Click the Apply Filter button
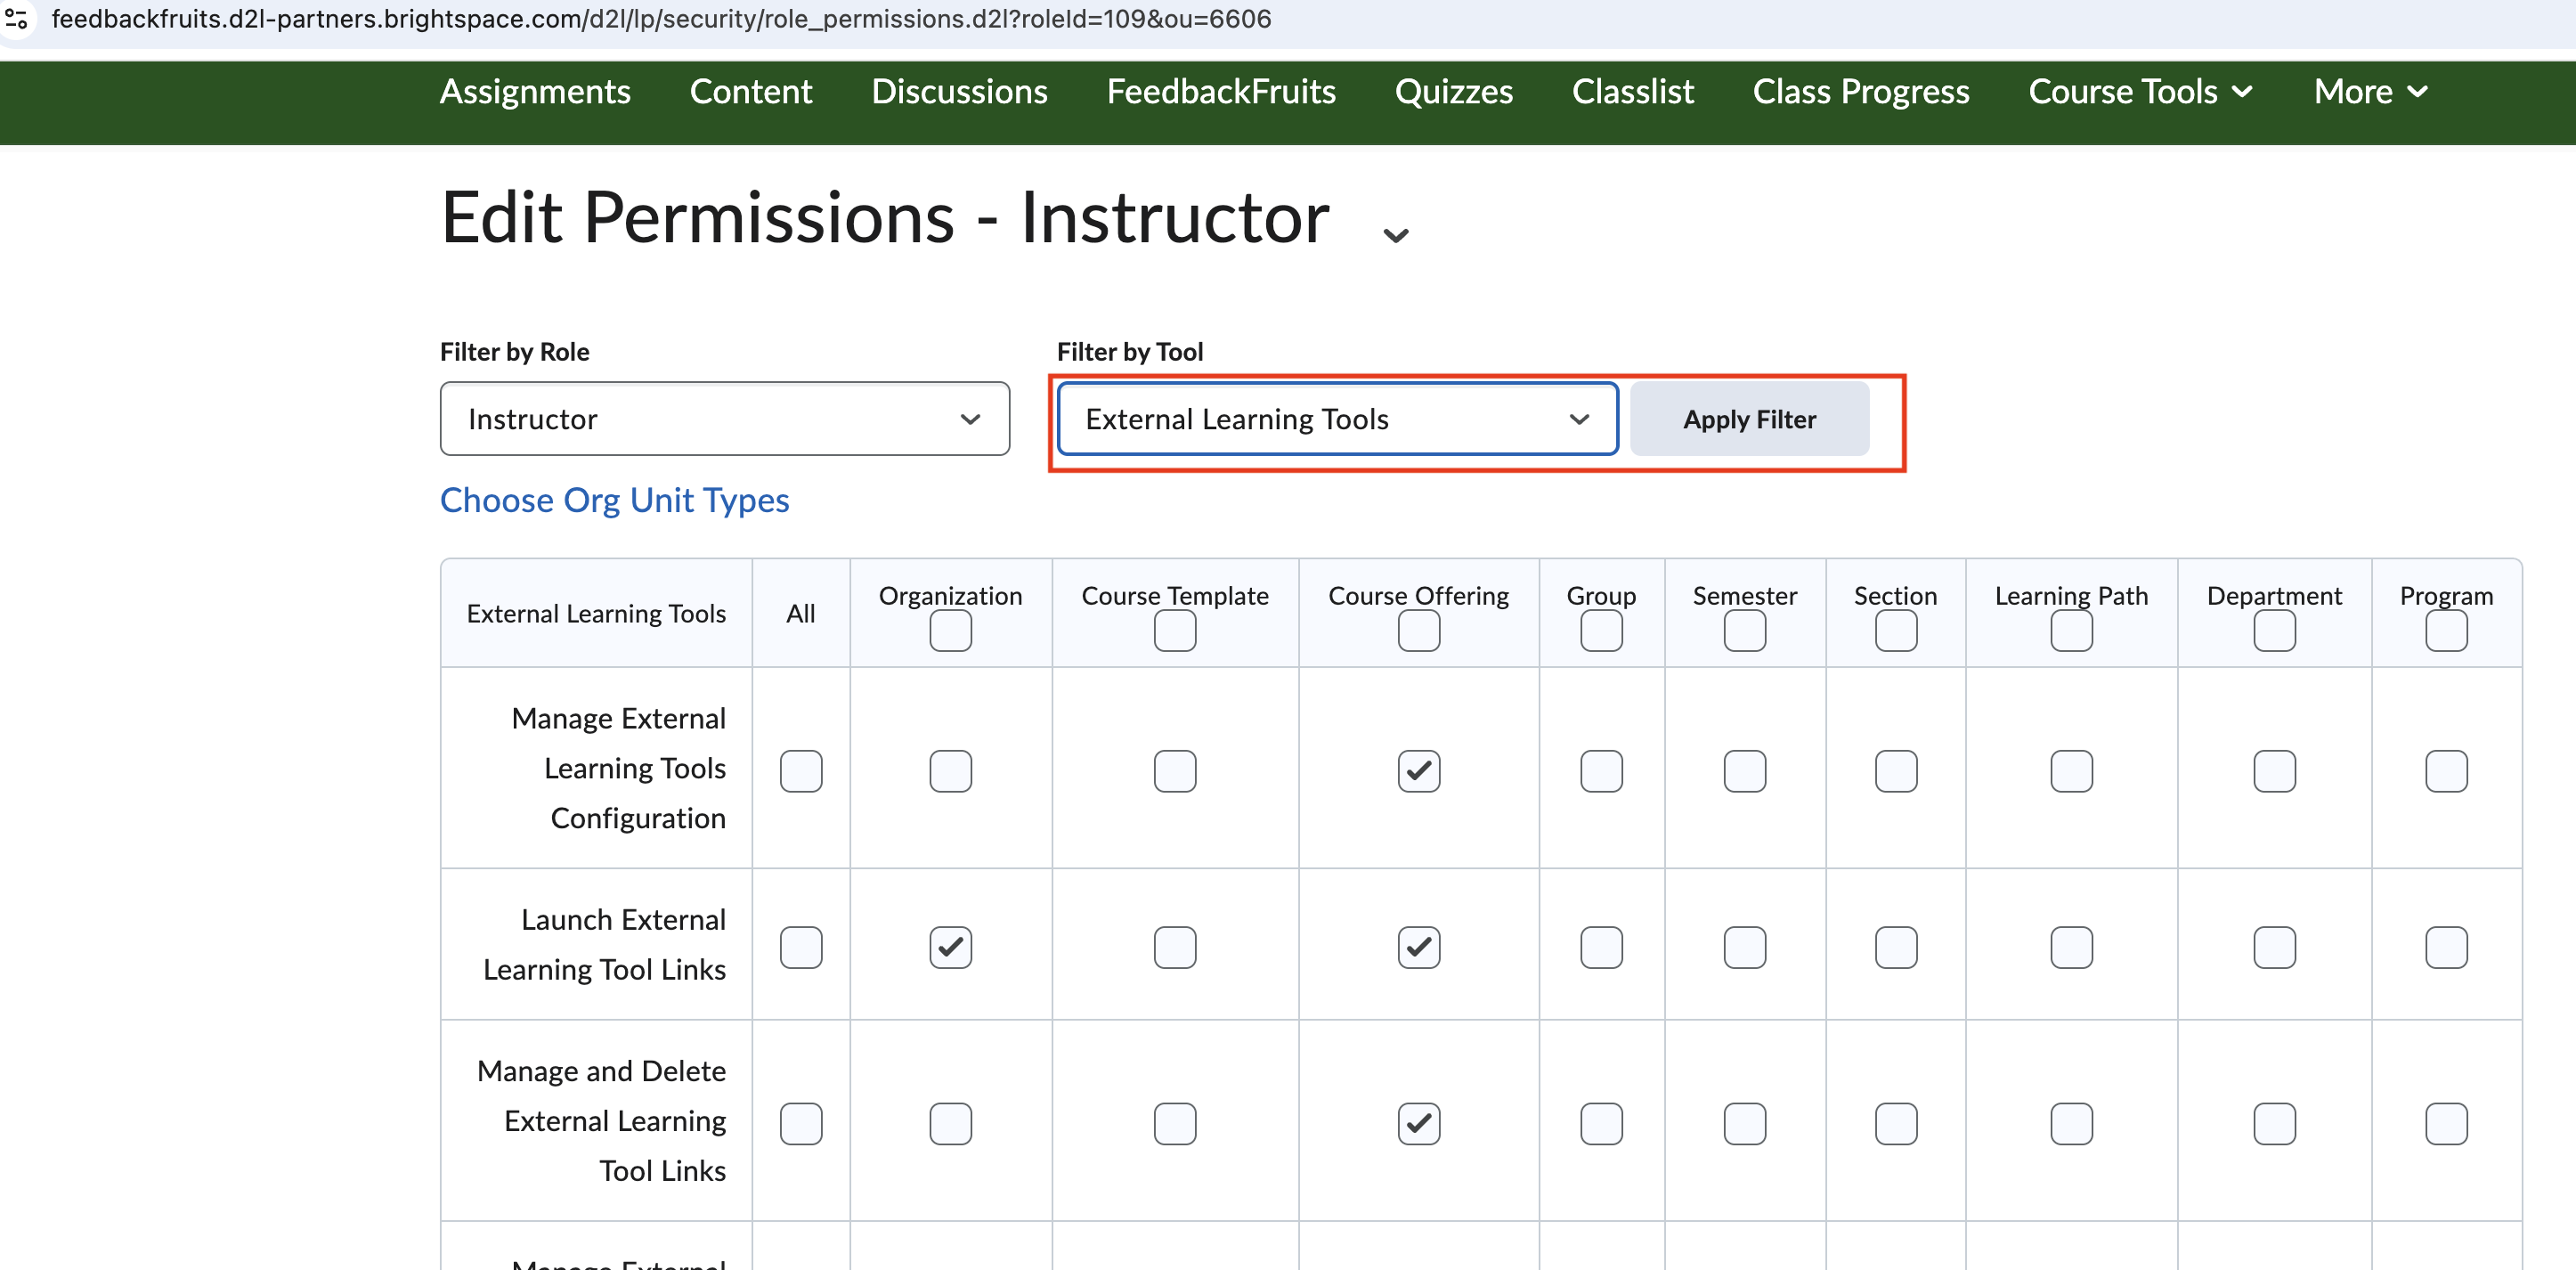Image resolution: width=2576 pixels, height=1270 pixels. [x=1749, y=419]
